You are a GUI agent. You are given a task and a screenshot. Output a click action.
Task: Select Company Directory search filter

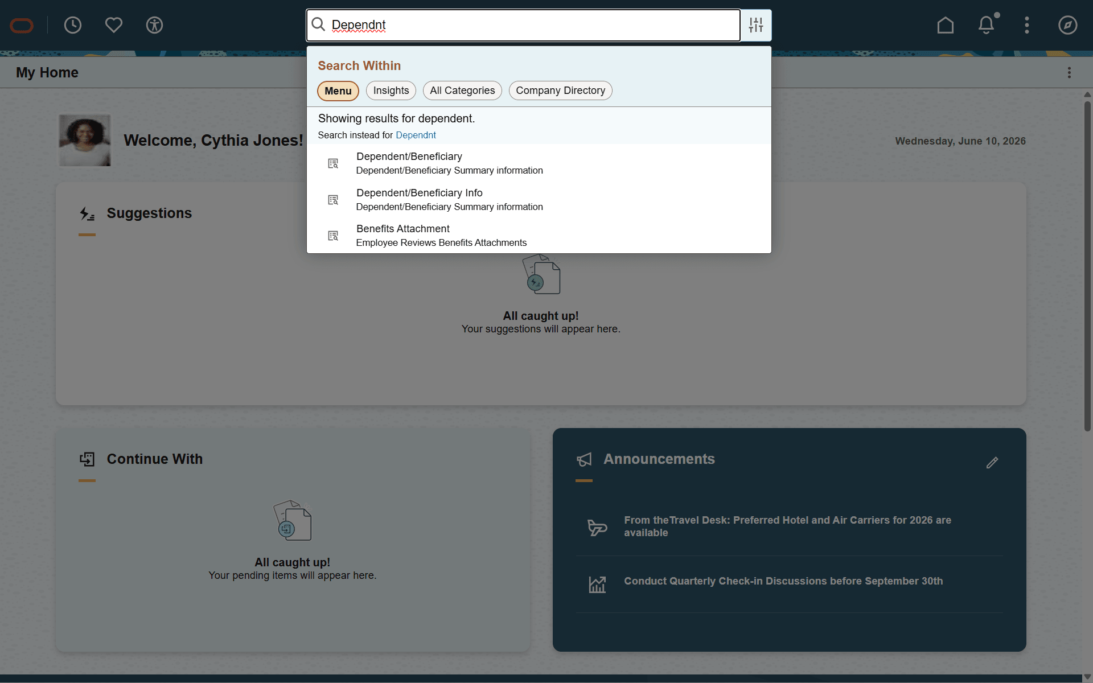point(560,90)
